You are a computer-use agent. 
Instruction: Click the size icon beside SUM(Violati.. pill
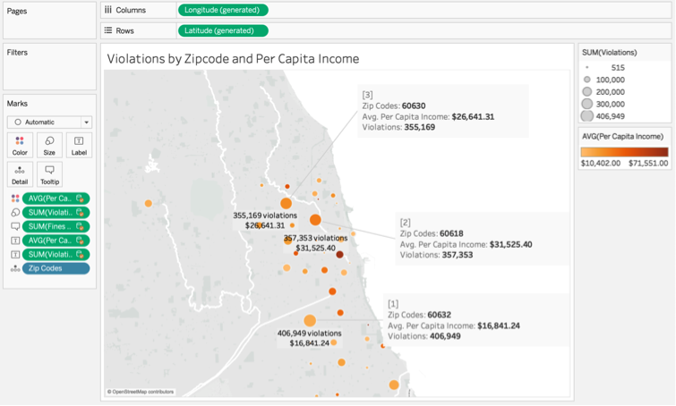[x=15, y=213]
